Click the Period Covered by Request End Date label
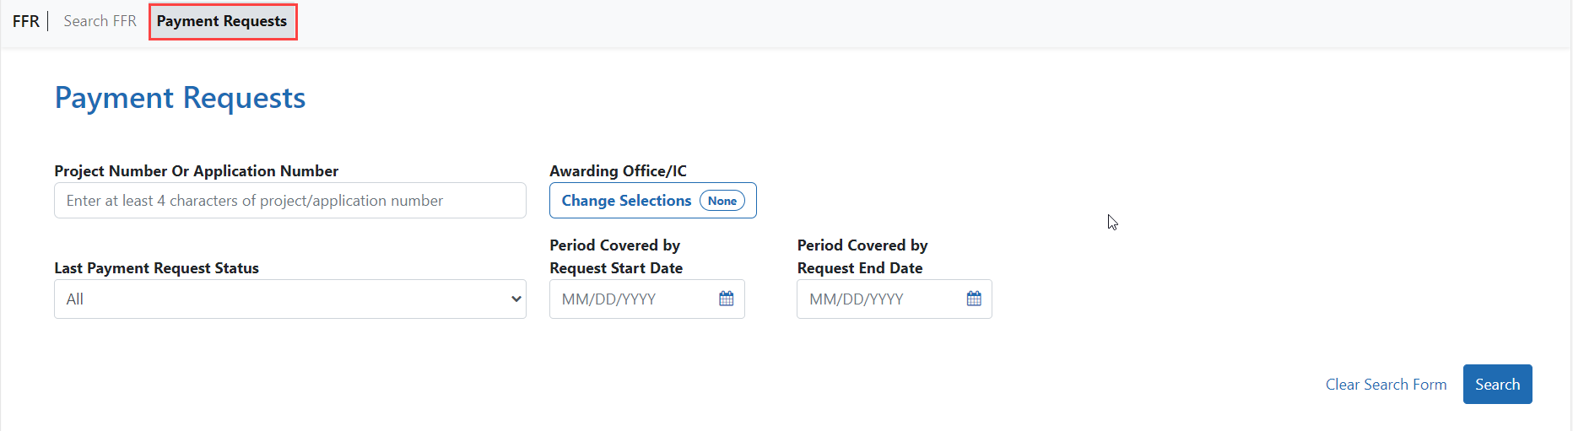Screen dimensions: 1573x431 (x=862, y=256)
